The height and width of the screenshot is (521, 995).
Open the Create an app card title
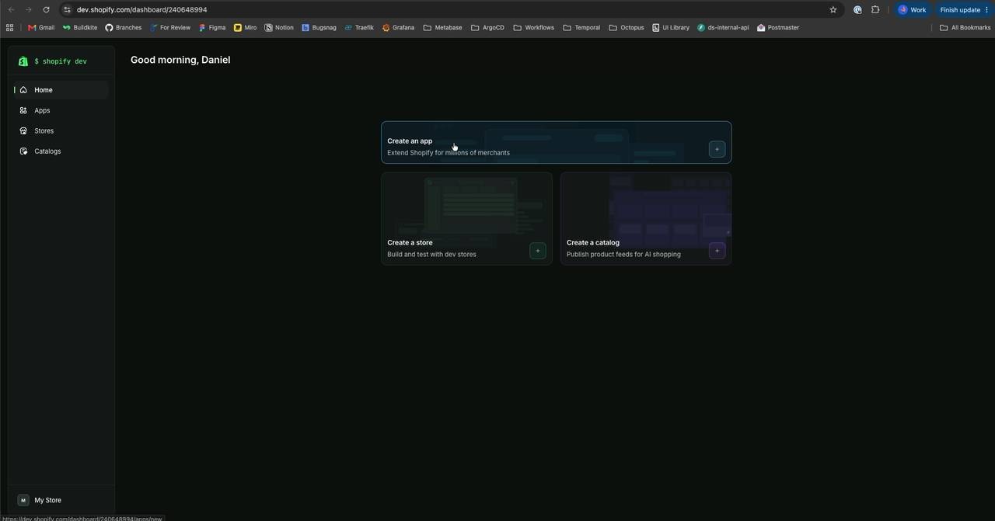[410, 141]
